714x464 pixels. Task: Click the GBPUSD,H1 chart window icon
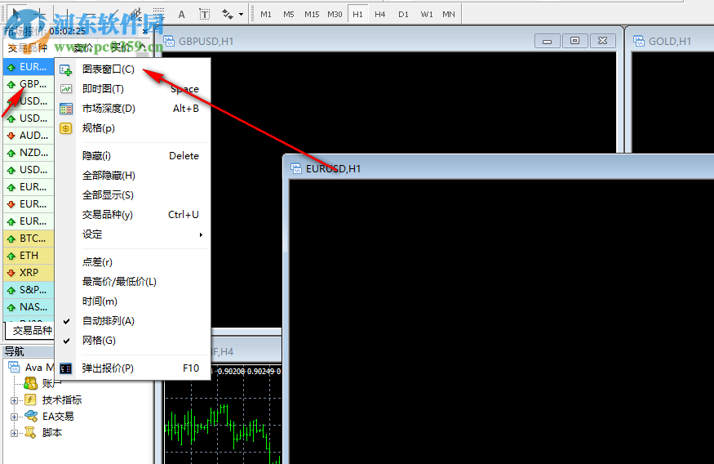pyautogui.click(x=169, y=41)
